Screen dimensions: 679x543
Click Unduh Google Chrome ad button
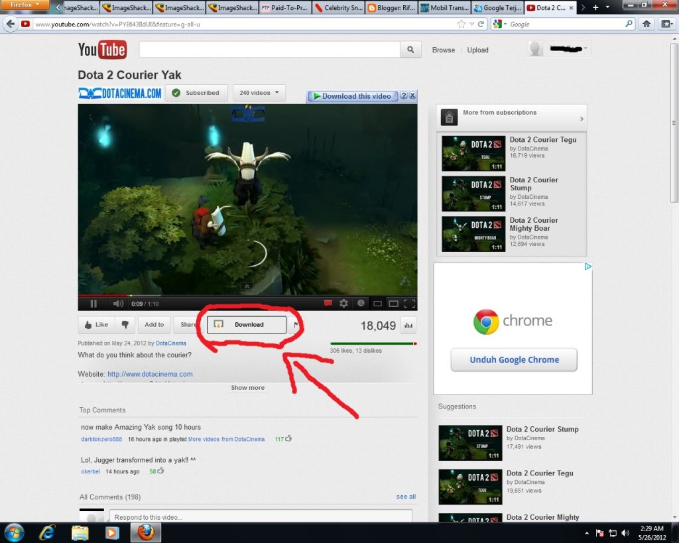click(x=514, y=359)
